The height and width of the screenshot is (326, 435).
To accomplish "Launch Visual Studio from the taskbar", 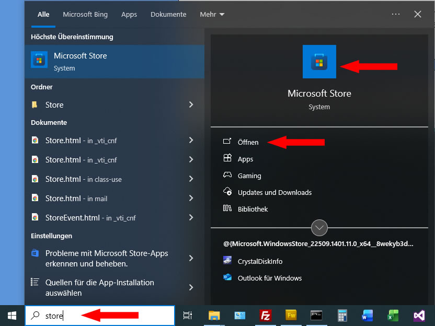I will click(x=419, y=315).
